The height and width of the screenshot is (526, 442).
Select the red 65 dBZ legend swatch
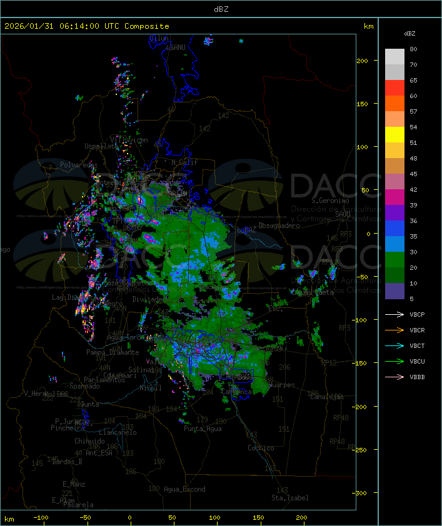click(394, 88)
